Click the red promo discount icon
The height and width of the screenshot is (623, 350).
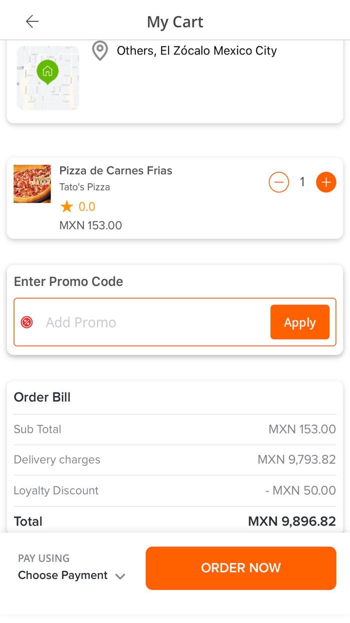[x=26, y=322]
